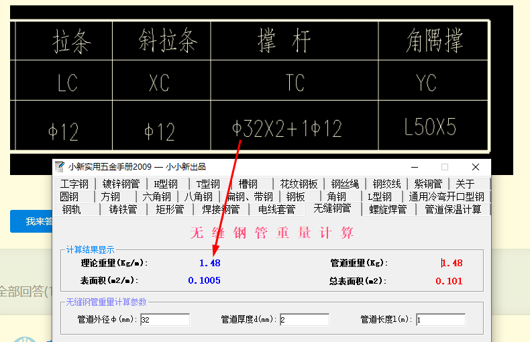Click the 总表面积 value 0.101
Viewport: 530px width, 342px height.
(449, 281)
